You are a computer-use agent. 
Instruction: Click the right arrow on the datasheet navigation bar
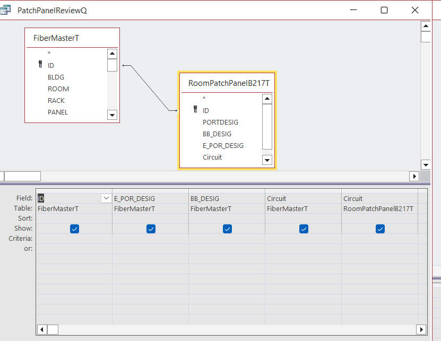(x=414, y=176)
